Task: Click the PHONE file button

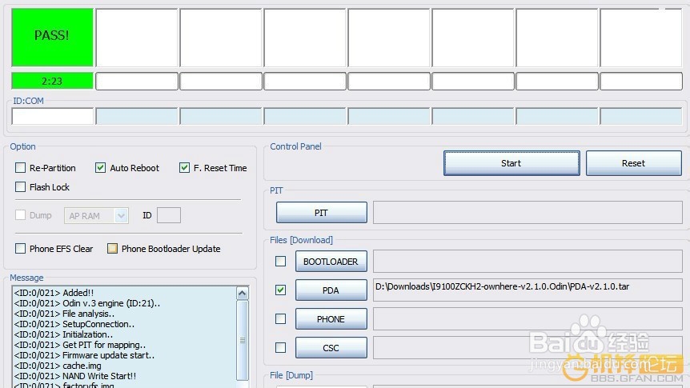Action: tap(331, 319)
